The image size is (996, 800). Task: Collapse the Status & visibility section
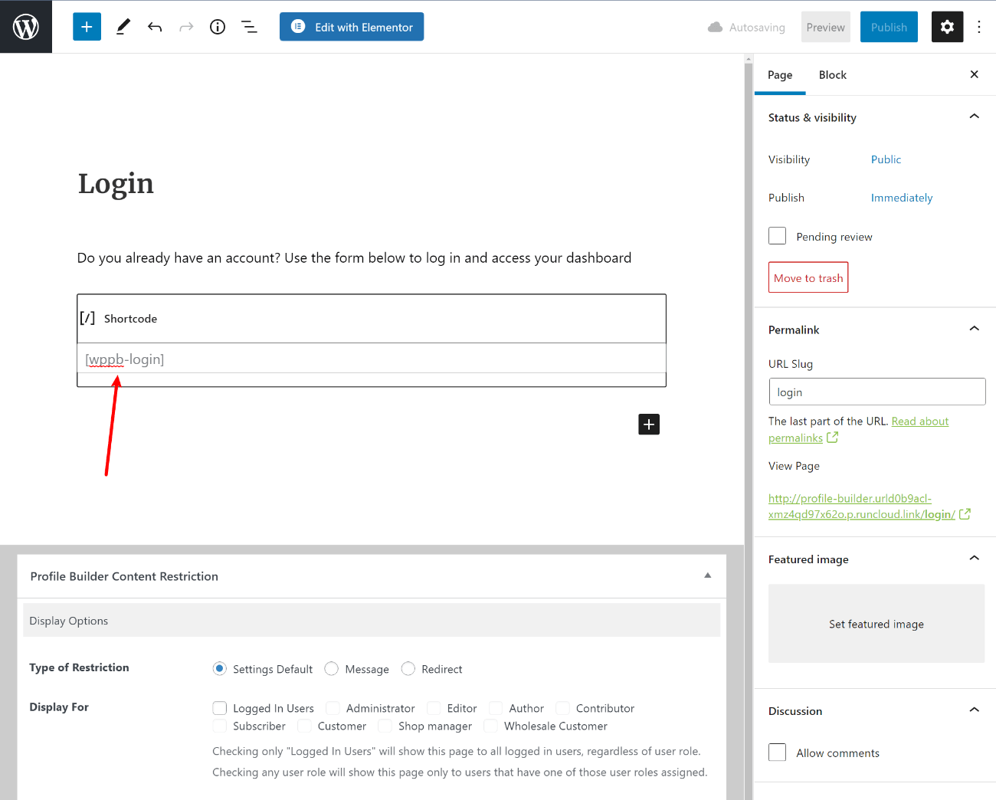point(974,116)
